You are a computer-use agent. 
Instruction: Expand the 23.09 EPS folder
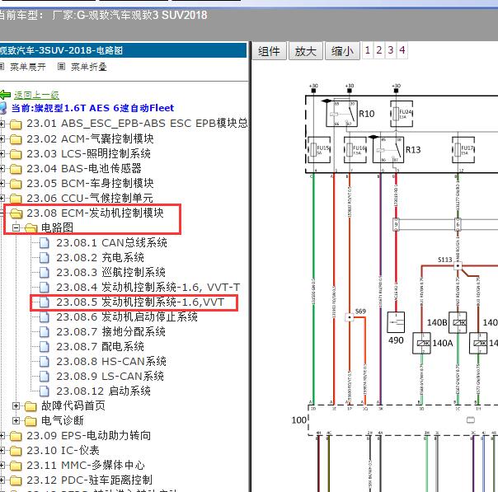coord(2,435)
